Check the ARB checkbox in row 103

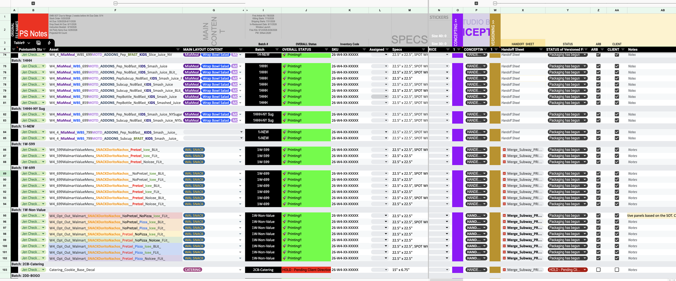pyautogui.click(x=598, y=270)
